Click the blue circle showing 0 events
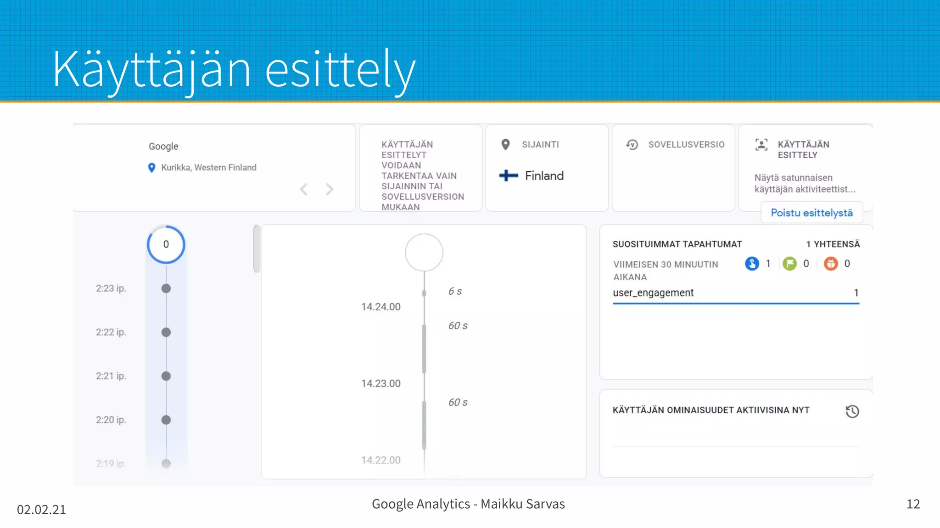Image resolution: width=940 pixels, height=528 pixels. (x=166, y=244)
